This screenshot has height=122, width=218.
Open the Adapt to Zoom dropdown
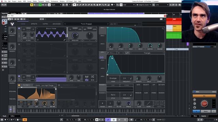click(144, 5)
